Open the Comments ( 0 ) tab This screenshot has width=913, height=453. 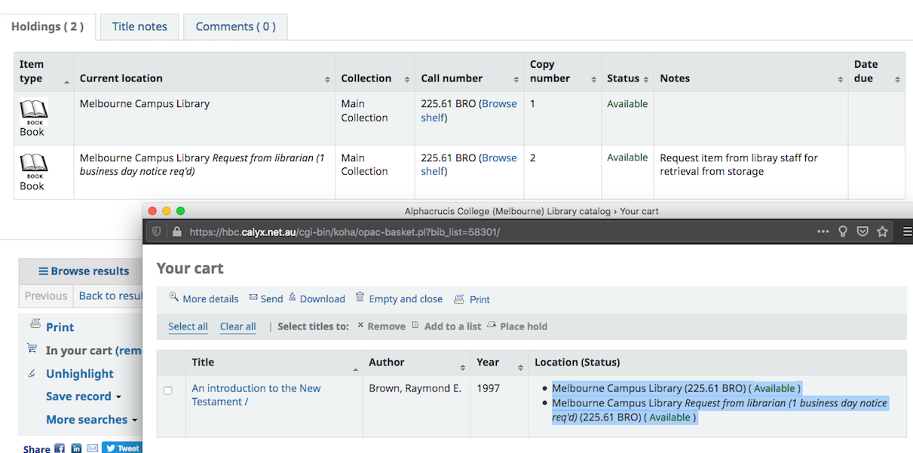coord(235,26)
